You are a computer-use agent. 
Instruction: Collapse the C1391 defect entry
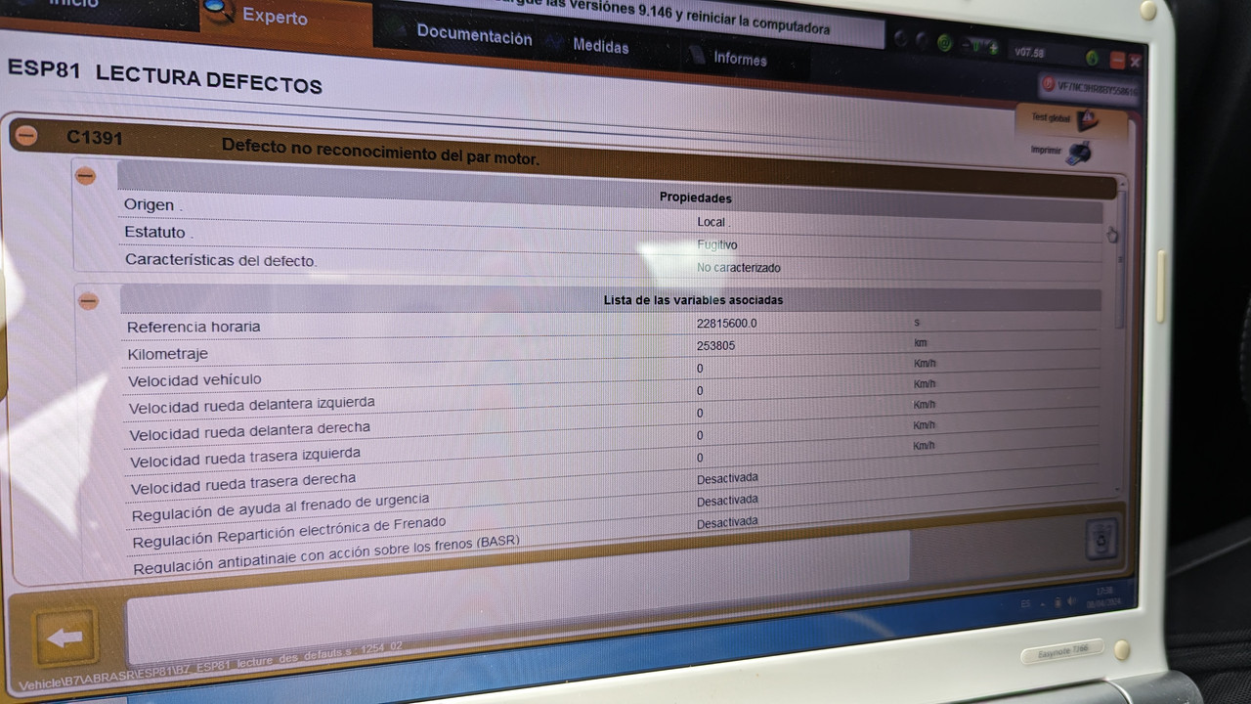[25, 135]
